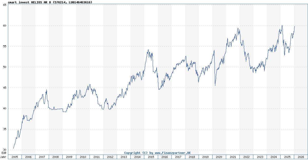Select the 2005 year label on the timeline
The height and width of the screenshot is (161, 308).
[x=15, y=157]
